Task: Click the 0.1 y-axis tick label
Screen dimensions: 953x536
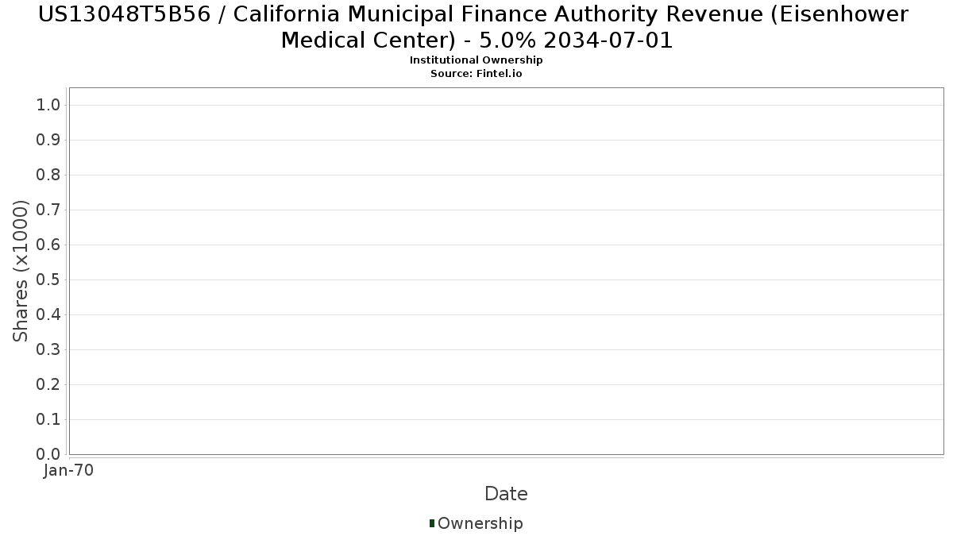Action: (49, 420)
